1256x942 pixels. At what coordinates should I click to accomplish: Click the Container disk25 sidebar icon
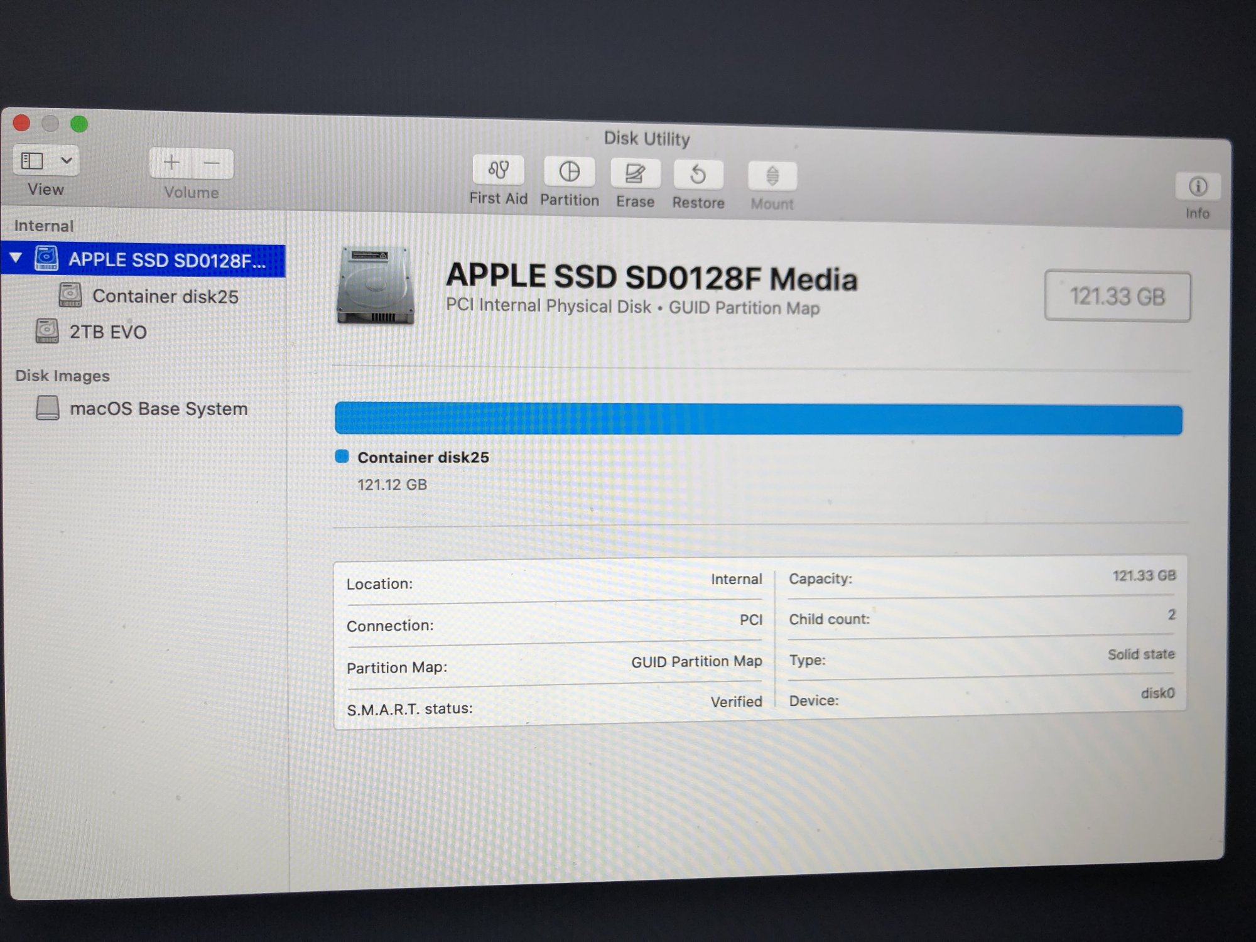point(70,295)
